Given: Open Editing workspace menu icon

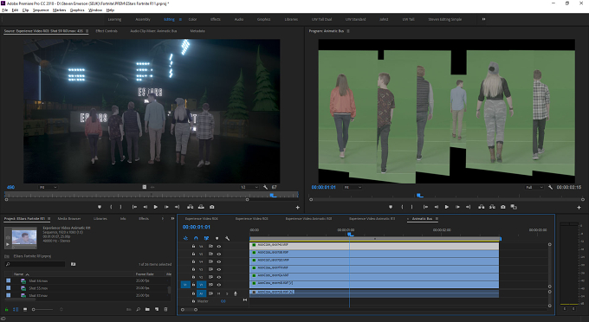Looking at the screenshot, I should click(x=180, y=20).
